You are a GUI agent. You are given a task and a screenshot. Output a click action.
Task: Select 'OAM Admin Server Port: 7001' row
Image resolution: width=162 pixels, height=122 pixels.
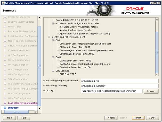(75, 61)
